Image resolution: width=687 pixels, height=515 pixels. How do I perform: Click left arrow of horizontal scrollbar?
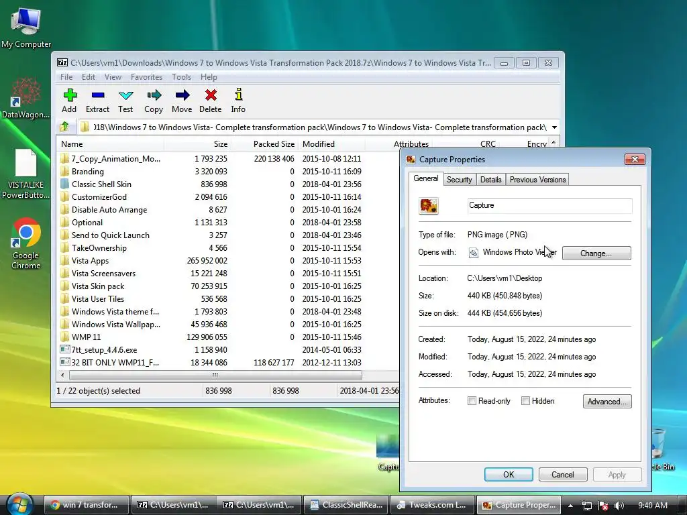(62, 375)
